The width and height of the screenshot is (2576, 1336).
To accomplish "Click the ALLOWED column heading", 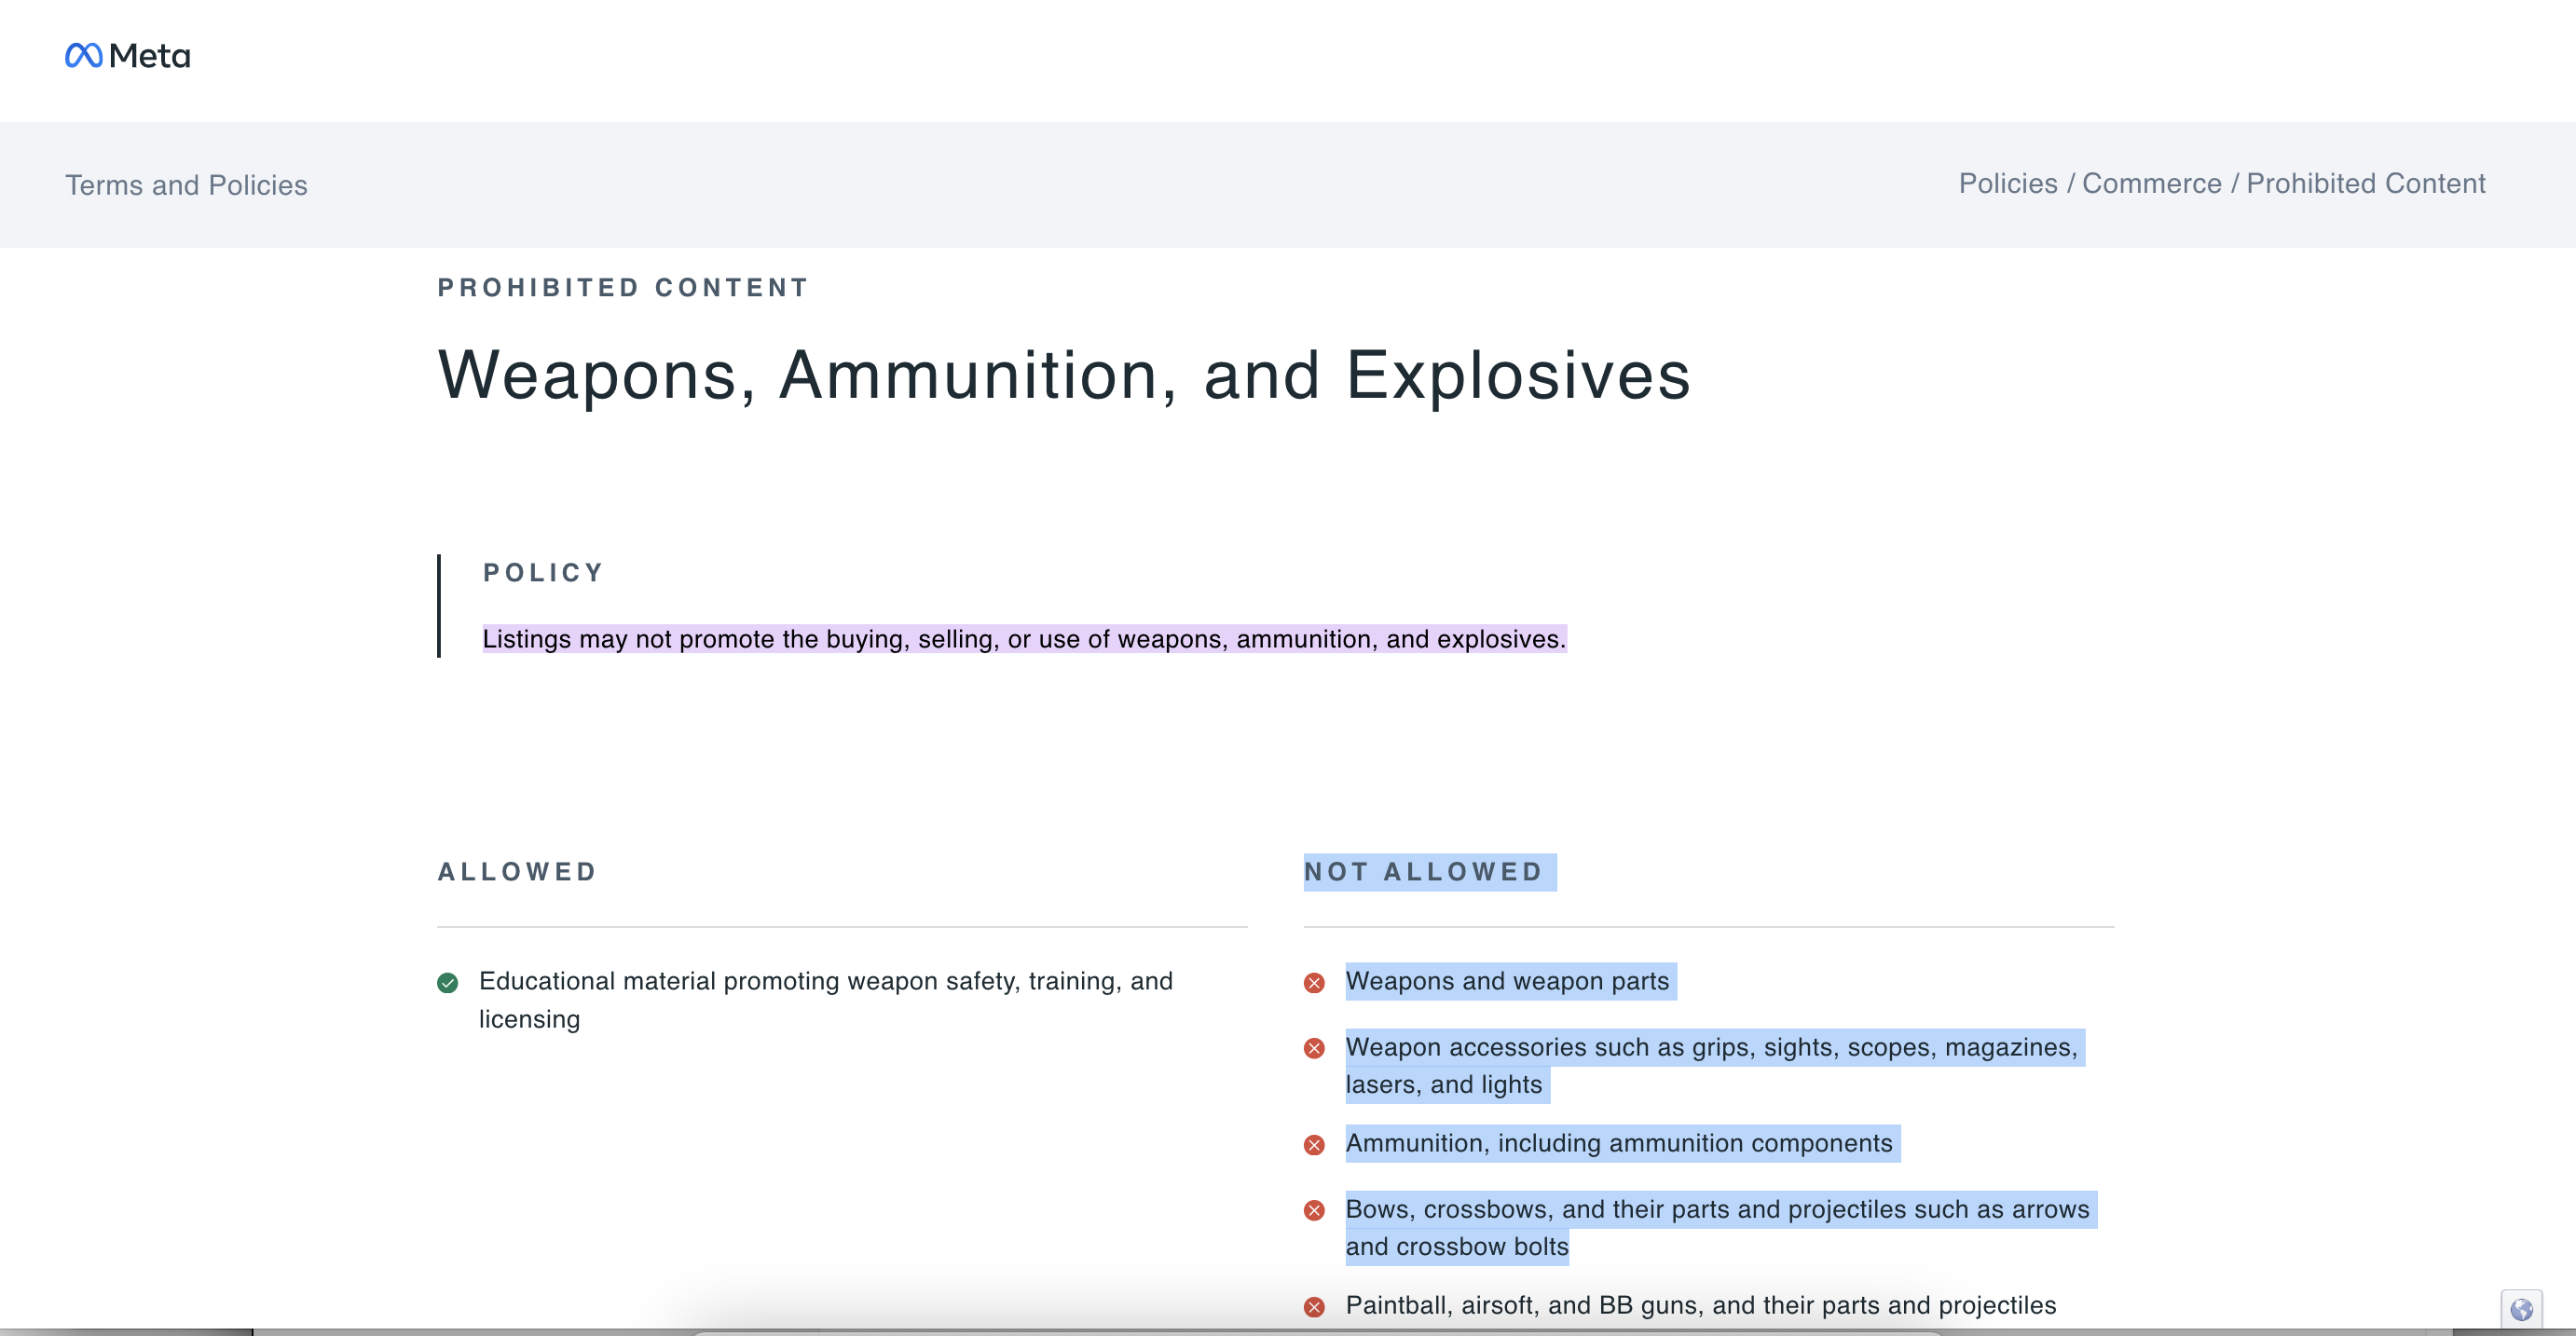I will pyautogui.click(x=517, y=871).
